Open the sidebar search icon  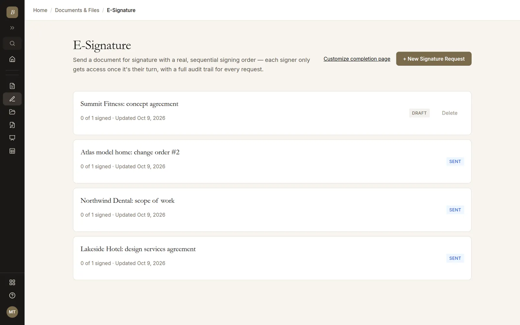pos(12,44)
